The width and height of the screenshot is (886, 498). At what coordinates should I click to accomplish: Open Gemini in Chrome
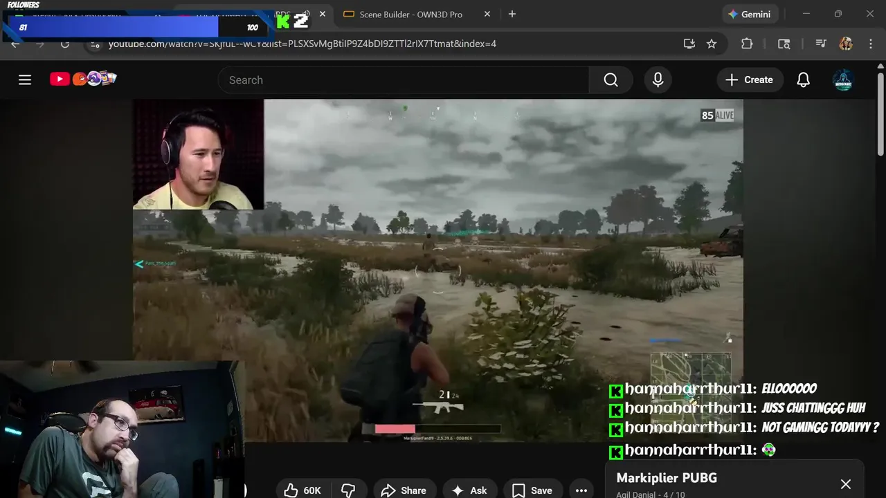coord(751,14)
